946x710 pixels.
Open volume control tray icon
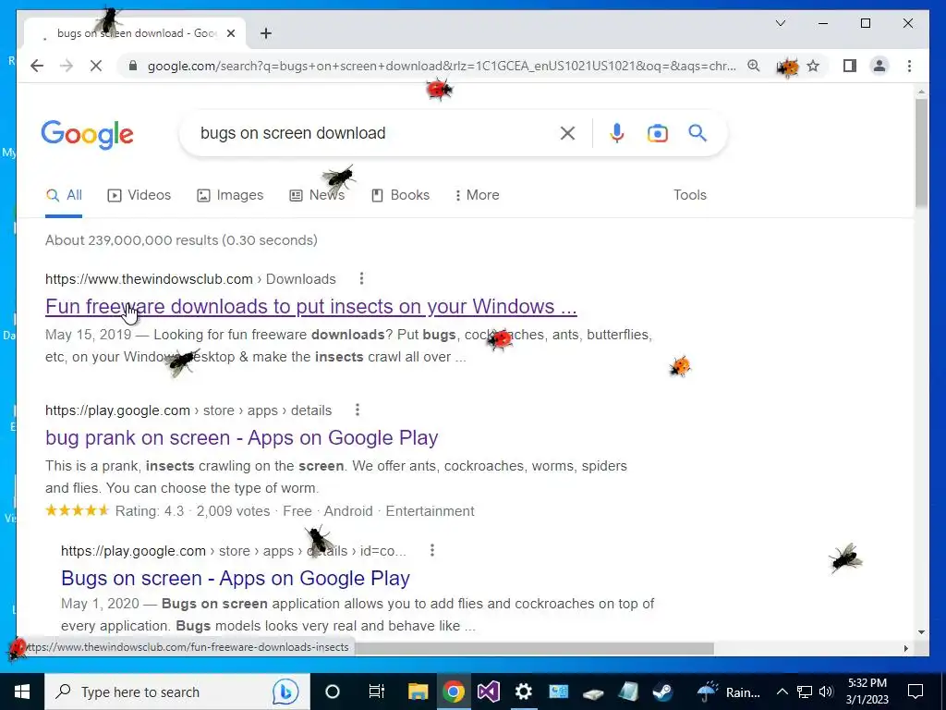pyautogui.click(x=827, y=692)
